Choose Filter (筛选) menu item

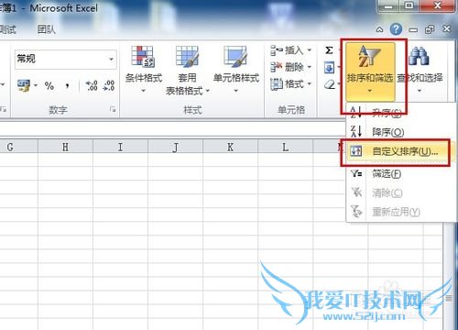point(400,174)
